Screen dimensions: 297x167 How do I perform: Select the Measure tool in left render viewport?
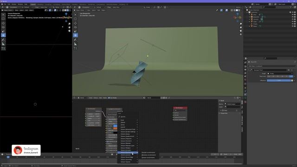coord(3,44)
